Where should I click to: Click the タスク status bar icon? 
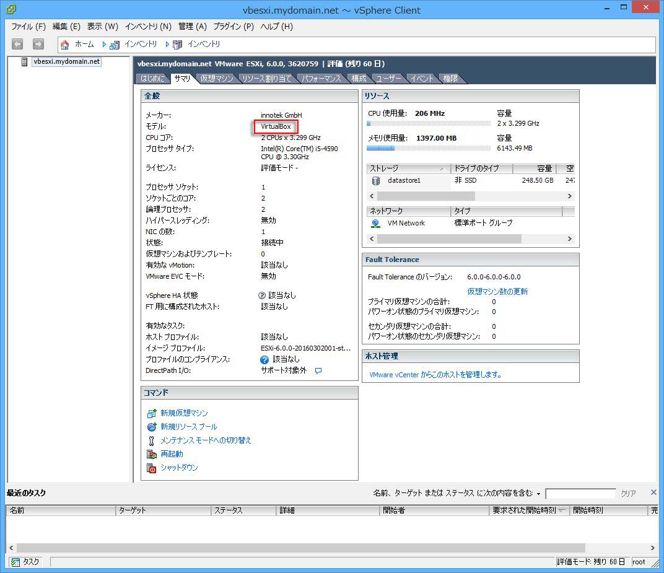tap(15, 562)
